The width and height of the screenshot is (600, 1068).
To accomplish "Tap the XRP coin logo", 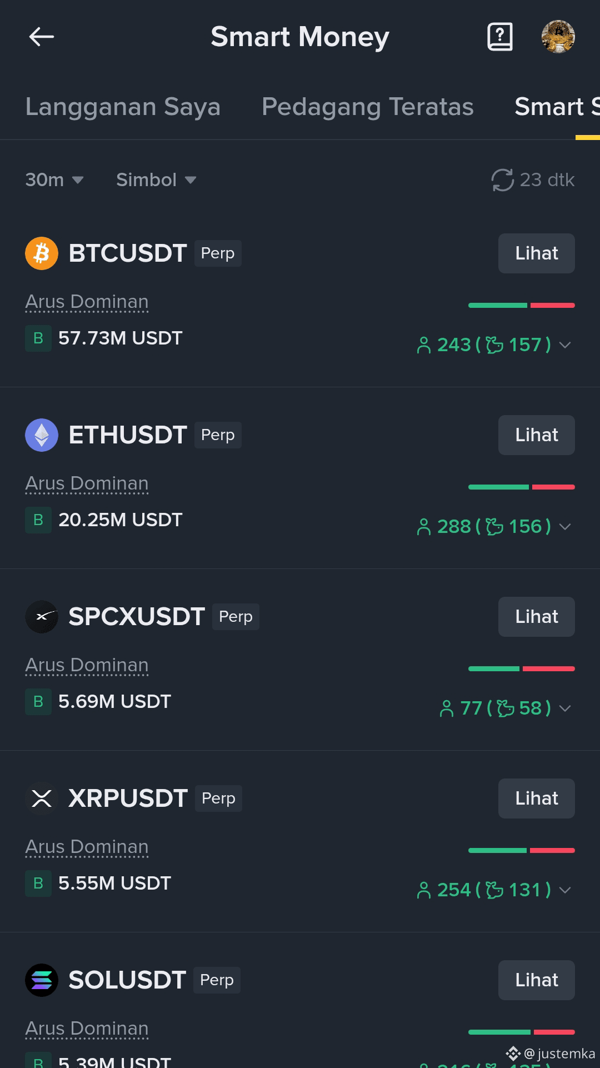I will pyautogui.click(x=42, y=798).
